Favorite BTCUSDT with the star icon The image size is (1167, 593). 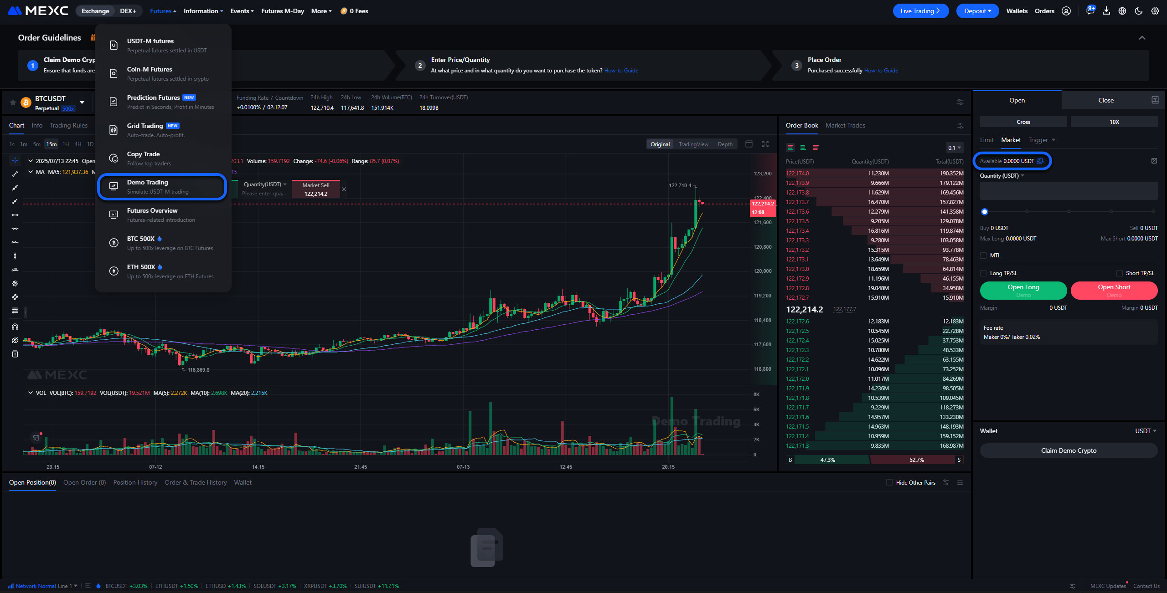pyautogui.click(x=13, y=102)
